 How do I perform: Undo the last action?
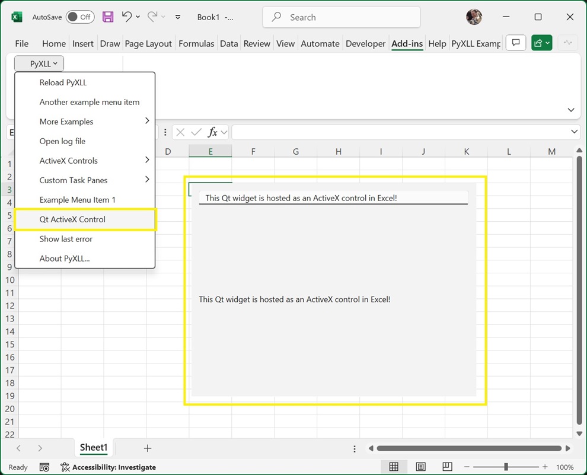coord(127,17)
